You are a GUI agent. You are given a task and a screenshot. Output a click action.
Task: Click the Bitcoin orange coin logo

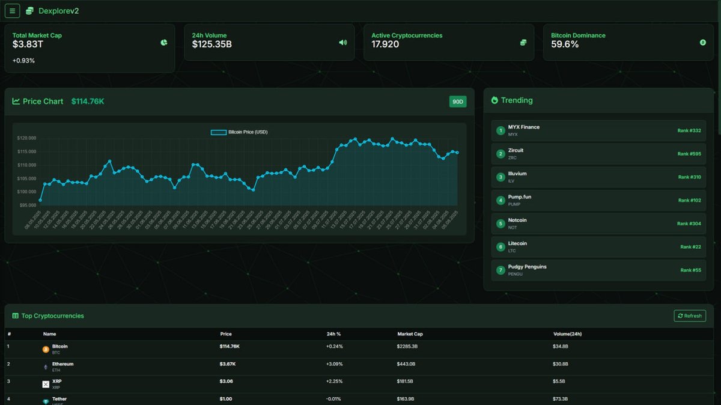(46, 349)
